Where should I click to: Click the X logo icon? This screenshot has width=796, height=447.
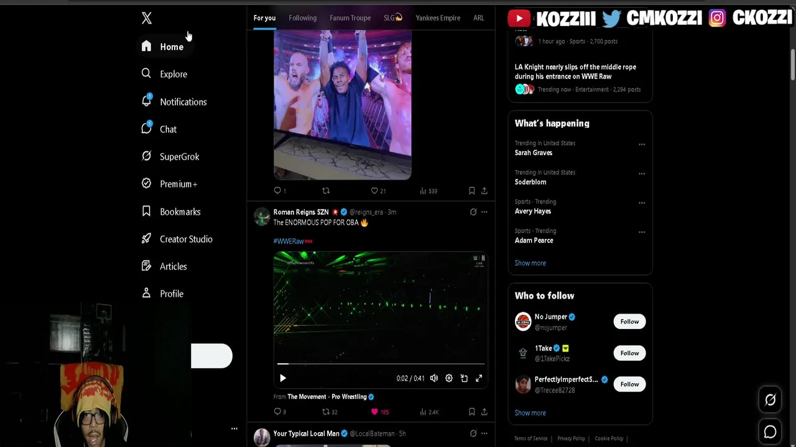(147, 18)
